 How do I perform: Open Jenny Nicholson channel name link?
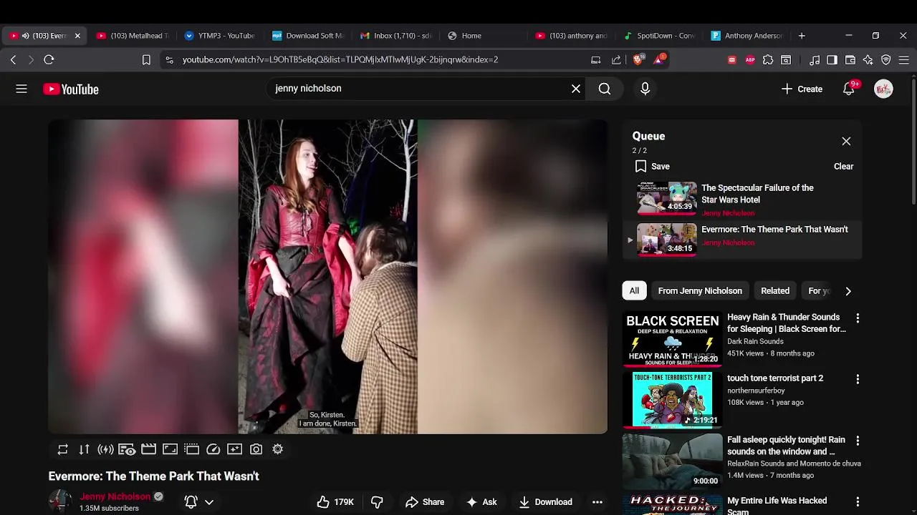point(115,496)
